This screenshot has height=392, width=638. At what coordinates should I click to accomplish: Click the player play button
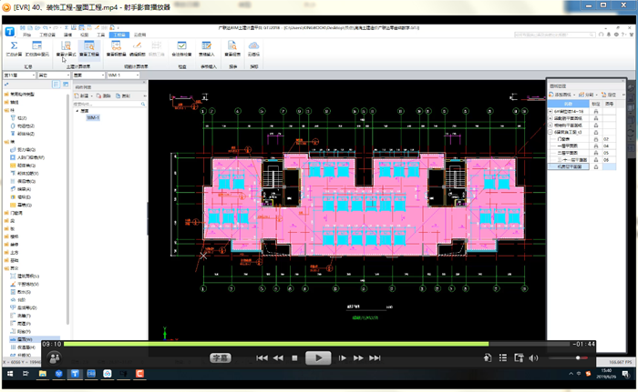[318, 357]
